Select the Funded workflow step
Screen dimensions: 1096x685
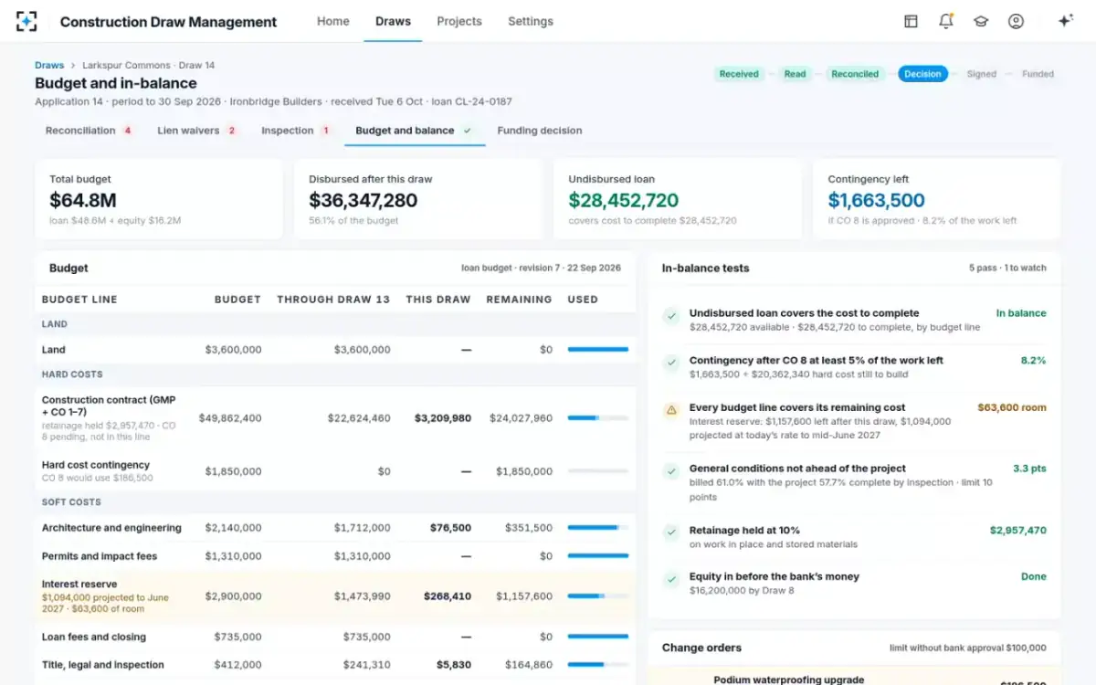click(1038, 74)
